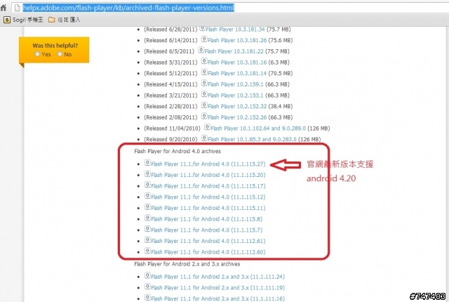Viewport: 449px width, 302px height.
Task: Download Flash Player for Android 4.0 (11.1.115.11)
Action: (x=208, y=208)
